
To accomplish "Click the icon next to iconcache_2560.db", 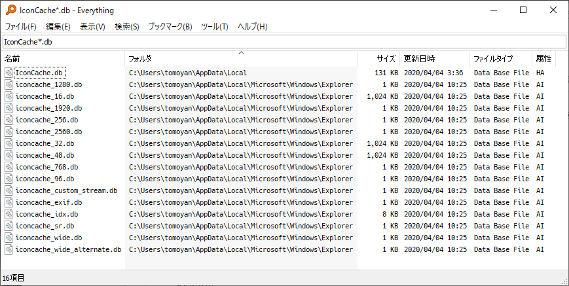I will 9,132.
